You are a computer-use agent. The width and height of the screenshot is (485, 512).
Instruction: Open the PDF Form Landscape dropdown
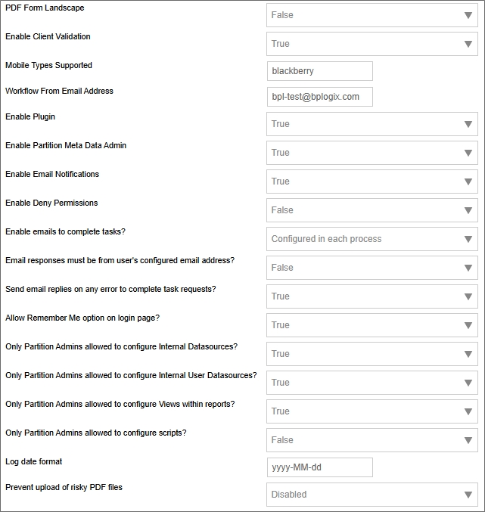[x=372, y=15]
